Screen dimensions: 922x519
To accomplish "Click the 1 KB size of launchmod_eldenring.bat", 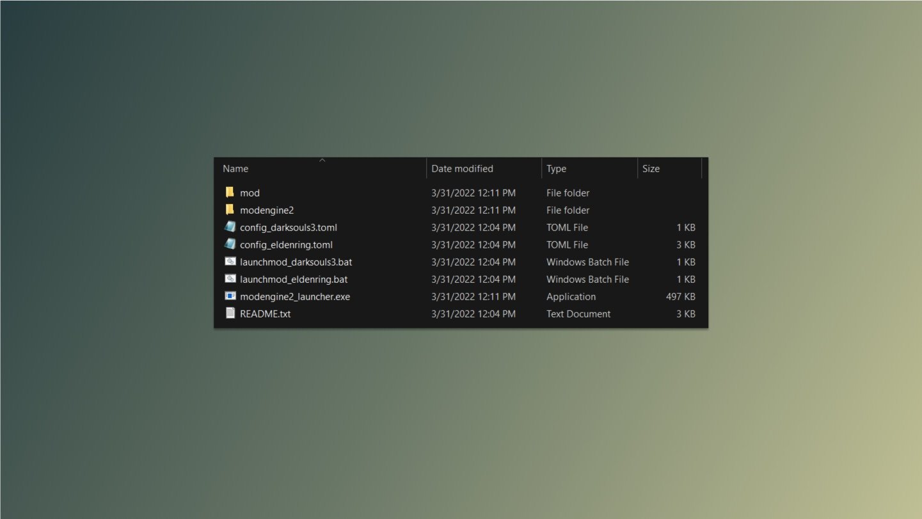I will click(686, 279).
